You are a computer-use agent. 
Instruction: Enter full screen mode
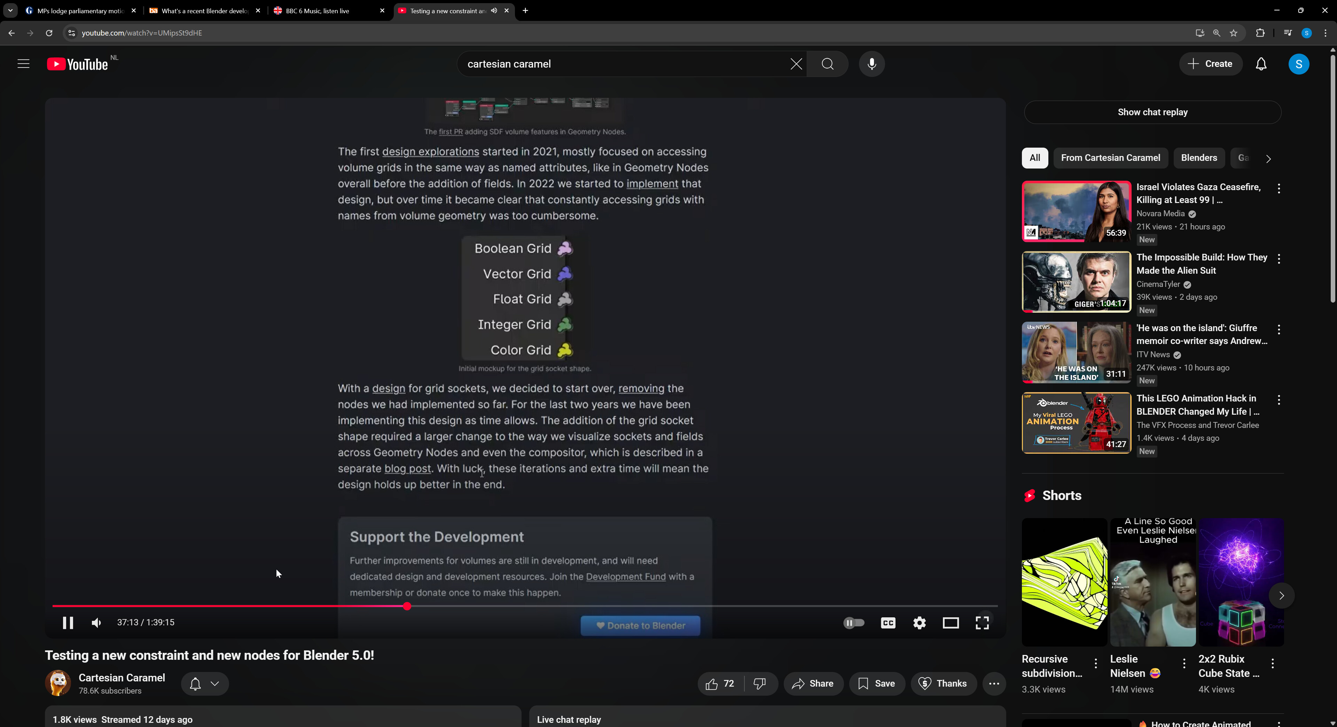982,623
